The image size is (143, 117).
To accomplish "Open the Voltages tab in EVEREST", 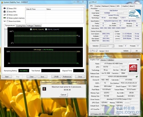I will coord(30,26).
